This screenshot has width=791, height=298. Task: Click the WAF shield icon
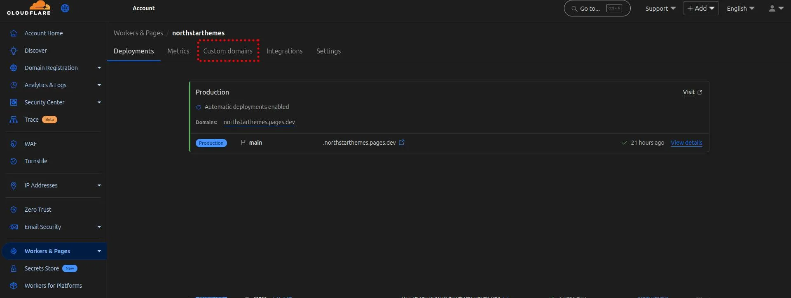[14, 144]
